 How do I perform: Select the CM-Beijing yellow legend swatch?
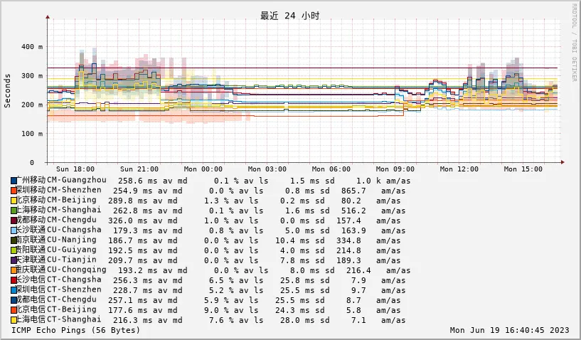coord(14,201)
